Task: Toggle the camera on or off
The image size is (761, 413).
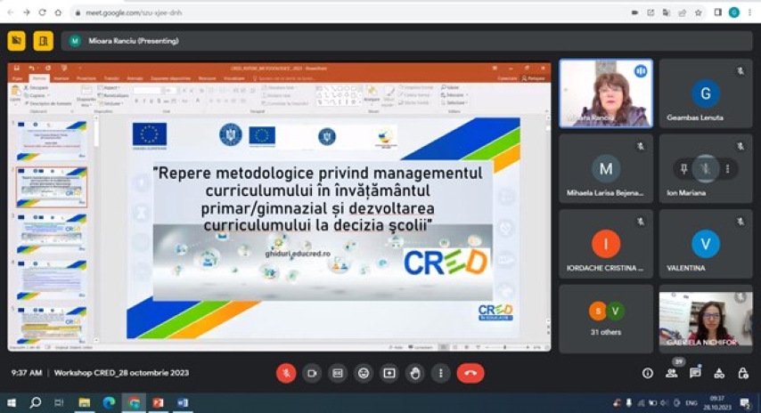Action: (312, 373)
